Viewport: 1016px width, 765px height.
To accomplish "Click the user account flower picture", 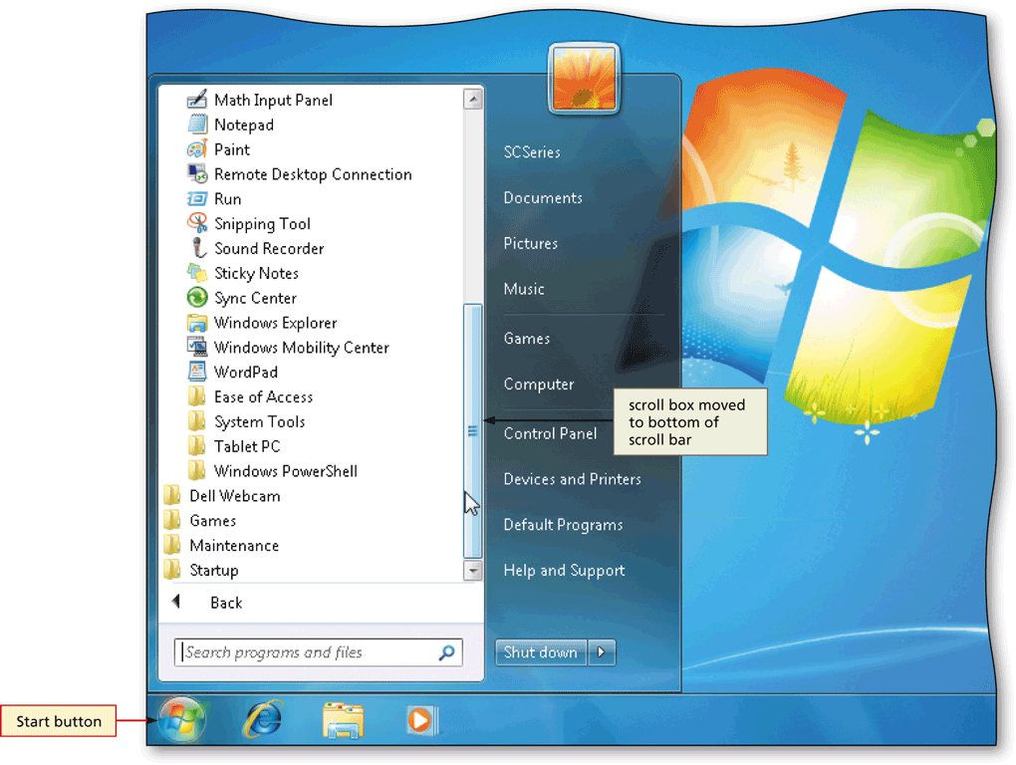I will click(x=584, y=79).
